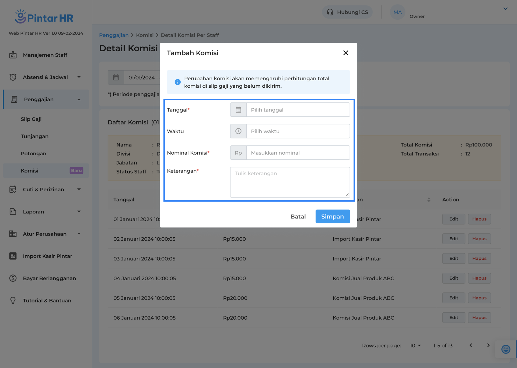Viewport: 517px width, 368px height.
Task: Go to next table page arrow
Action: pos(488,345)
